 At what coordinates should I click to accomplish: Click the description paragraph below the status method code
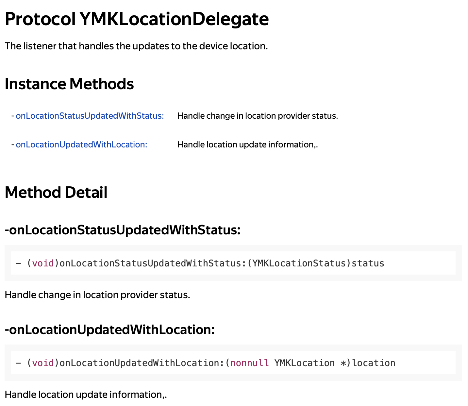pyautogui.click(x=97, y=295)
